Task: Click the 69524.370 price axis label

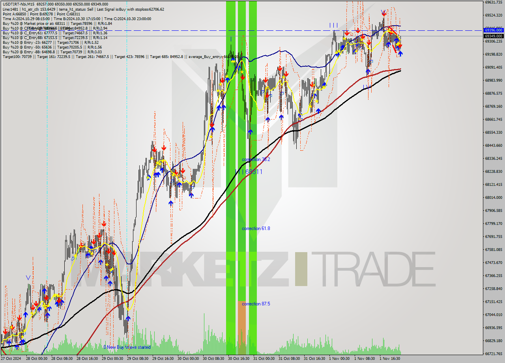Action: [x=494, y=15]
